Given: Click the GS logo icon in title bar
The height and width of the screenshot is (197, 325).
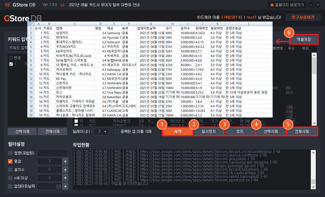Looking at the screenshot, I should 7,5.
